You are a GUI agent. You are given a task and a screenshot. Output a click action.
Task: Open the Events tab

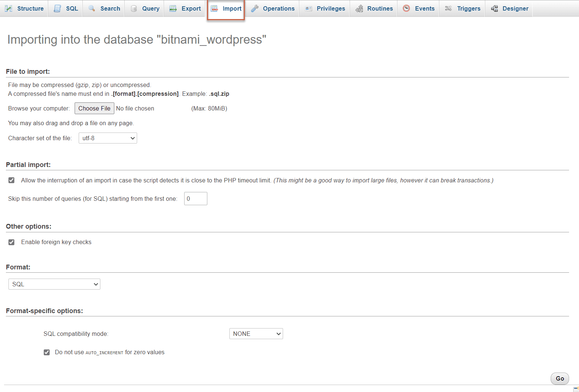click(419, 8)
